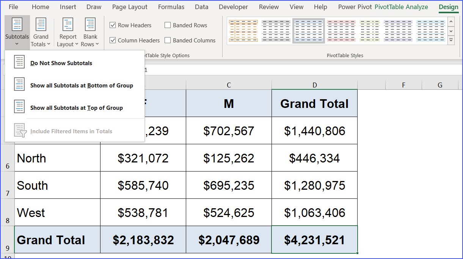Image resolution: width=463 pixels, height=259 pixels.
Task: Switch to the View tab
Action: [x=297, y=7]
